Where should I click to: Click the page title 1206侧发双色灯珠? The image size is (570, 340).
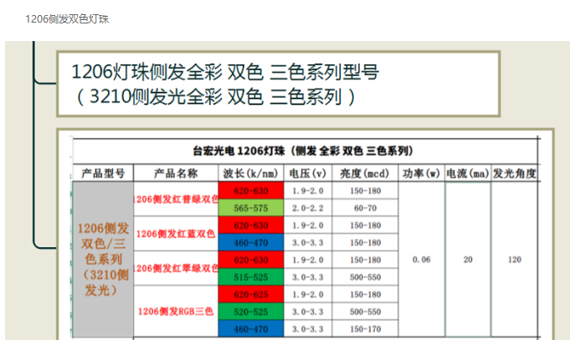pyautogui.click(x=67, y=19)
